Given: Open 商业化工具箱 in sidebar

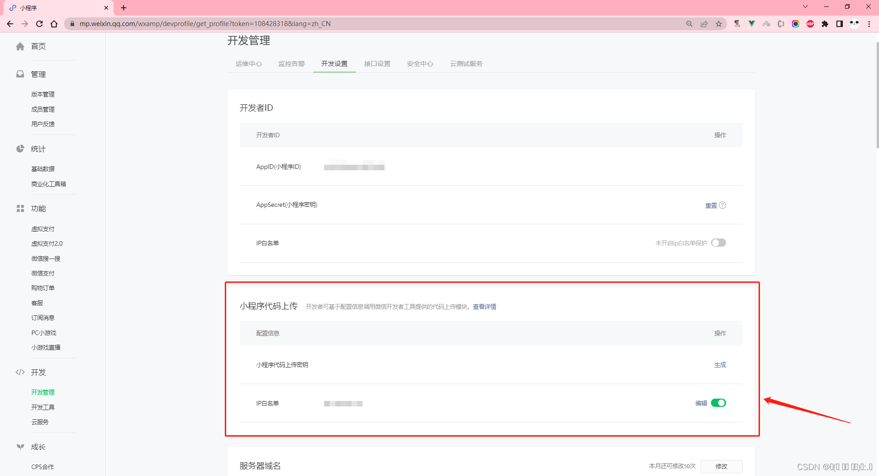Looking at the screenshot, I should 49,184.
